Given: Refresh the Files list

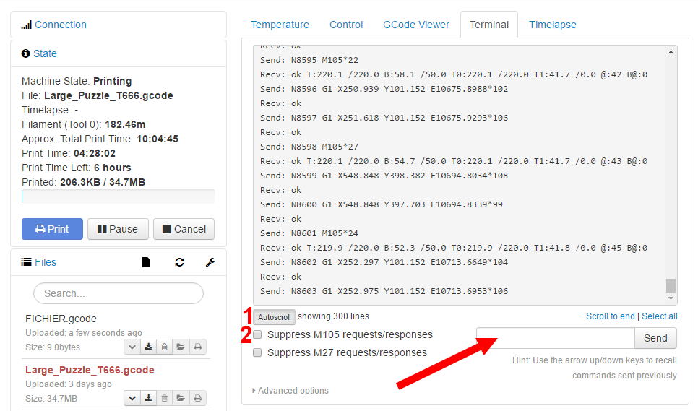Looking at the screenshot, I should [179, 262].
